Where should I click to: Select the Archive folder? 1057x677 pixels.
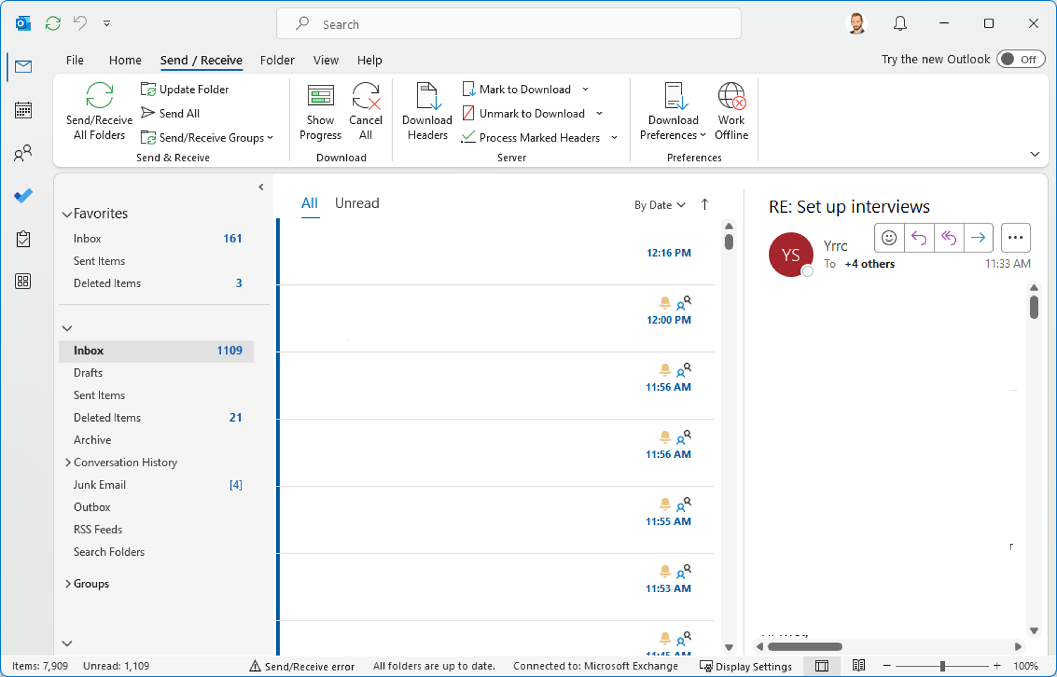click(x=156, y=440)
